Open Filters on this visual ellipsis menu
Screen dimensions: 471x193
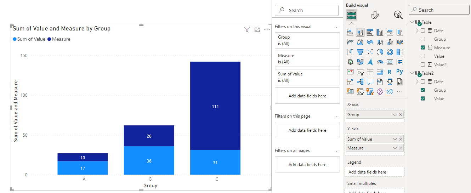[x=336, y=27]
